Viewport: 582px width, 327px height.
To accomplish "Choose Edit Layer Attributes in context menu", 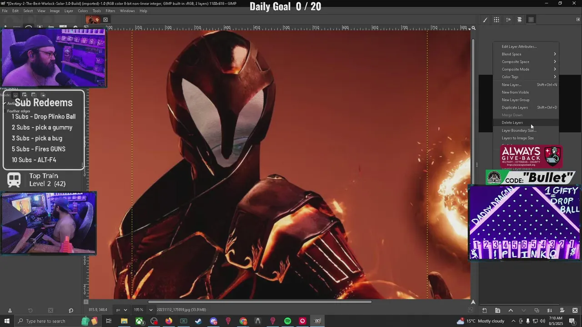I will pos(526,46).
